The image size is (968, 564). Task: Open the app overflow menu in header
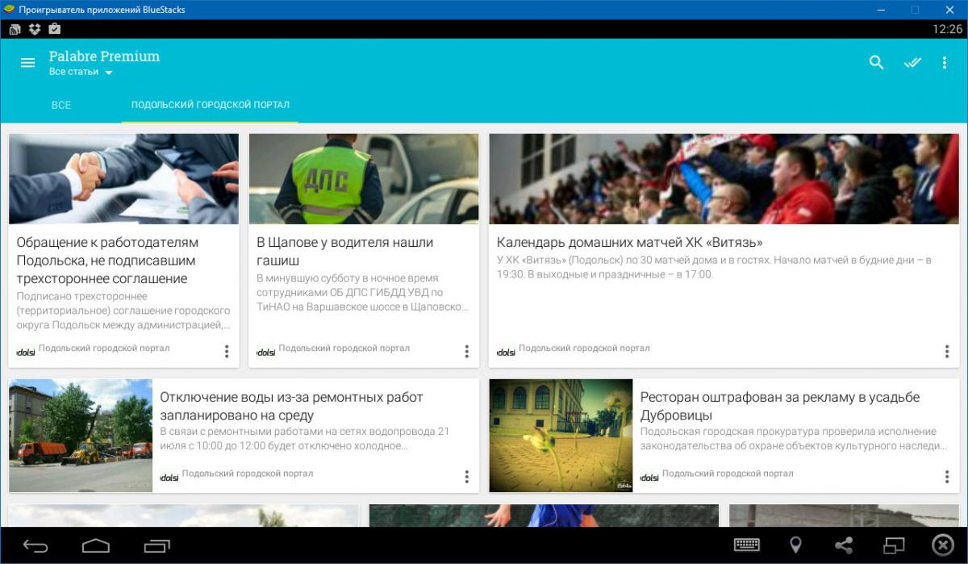pos(945,63)
